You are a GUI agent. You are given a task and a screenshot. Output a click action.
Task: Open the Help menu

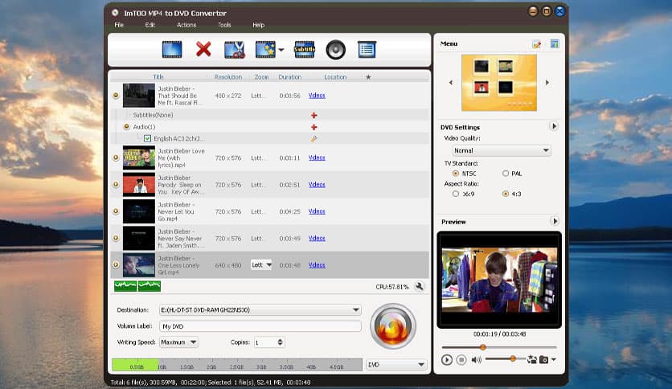258,25
